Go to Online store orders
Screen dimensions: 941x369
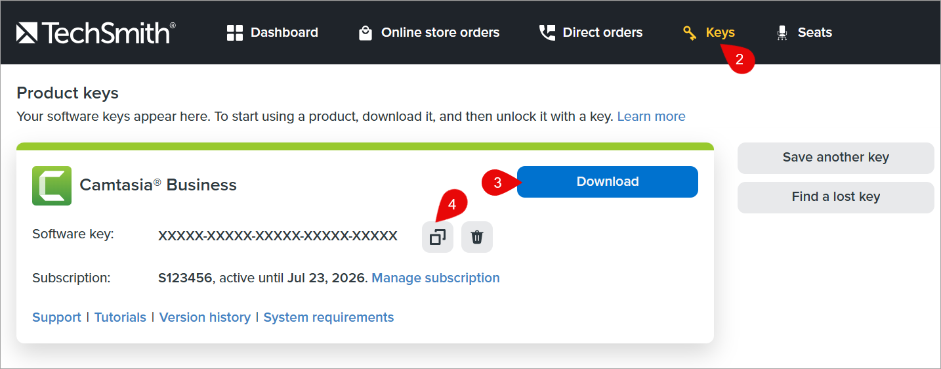(x=440, y=32)
